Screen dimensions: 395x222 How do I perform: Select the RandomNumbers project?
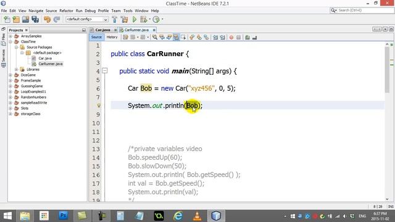pos(33,97)
